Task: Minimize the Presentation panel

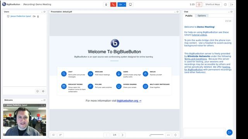Action: pos(175,12)
